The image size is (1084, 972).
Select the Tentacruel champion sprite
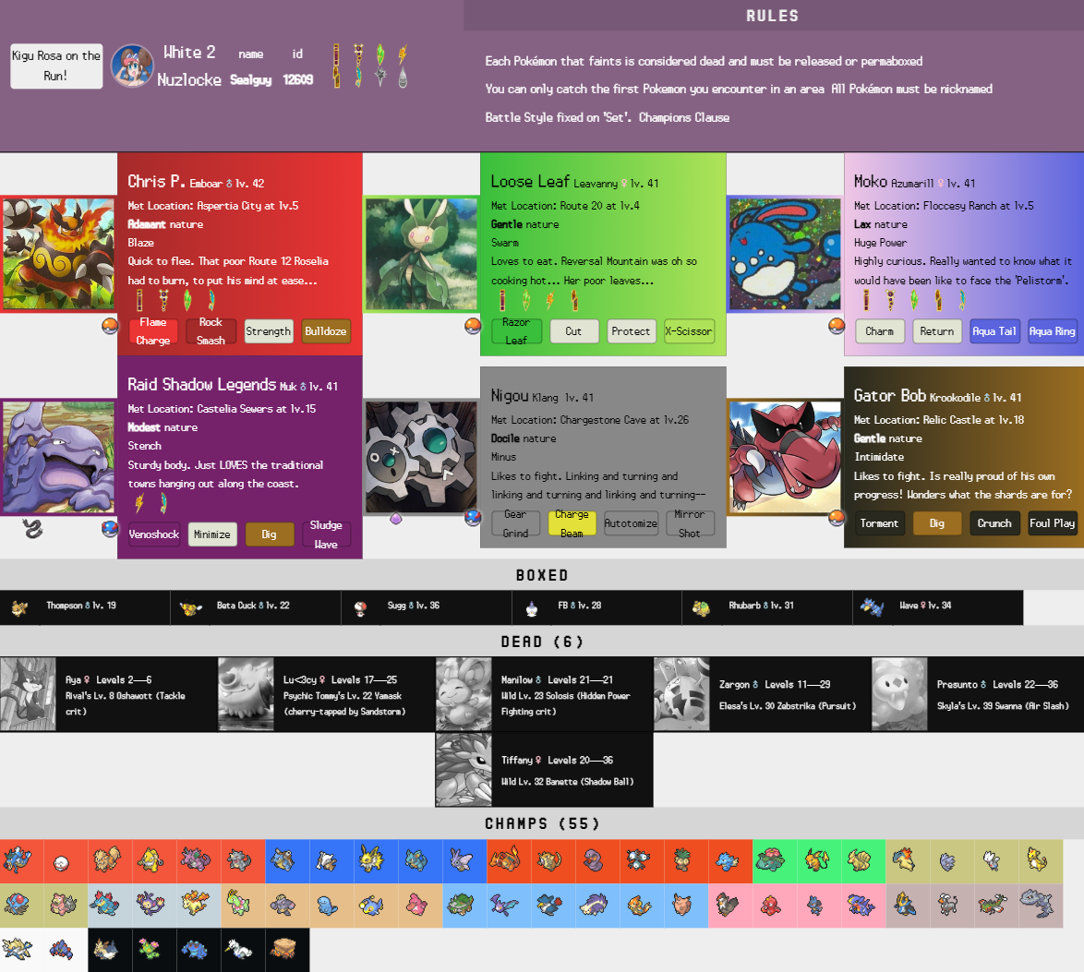(x=17, y=905)
